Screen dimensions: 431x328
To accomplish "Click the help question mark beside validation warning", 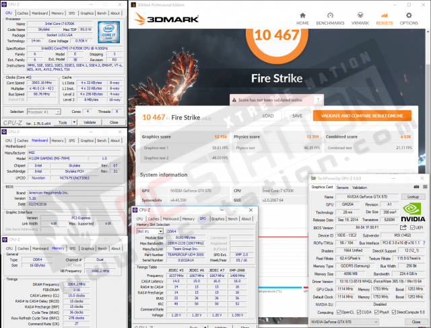I will point(319,99).
